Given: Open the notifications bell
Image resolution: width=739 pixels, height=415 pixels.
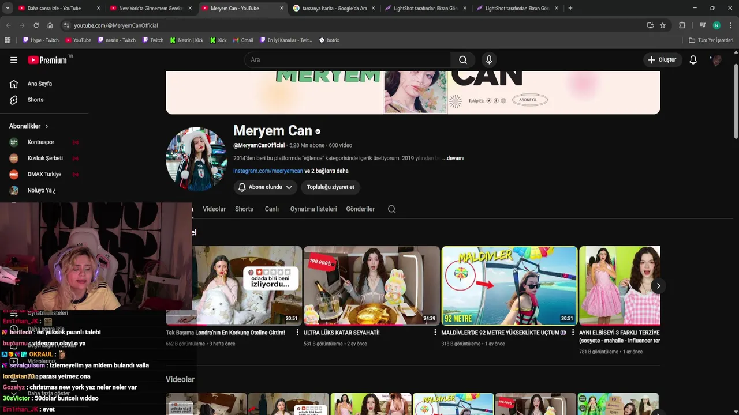Looking at the screenshot, I should coord(693,60).
